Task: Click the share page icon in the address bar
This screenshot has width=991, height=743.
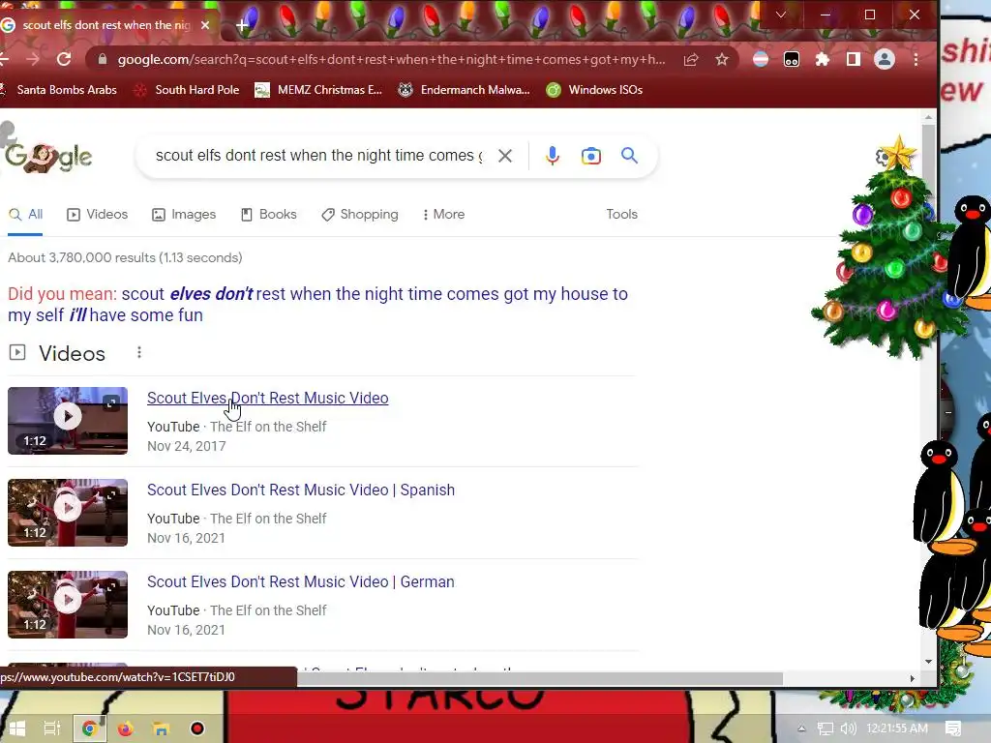Action: coord(691,59)
